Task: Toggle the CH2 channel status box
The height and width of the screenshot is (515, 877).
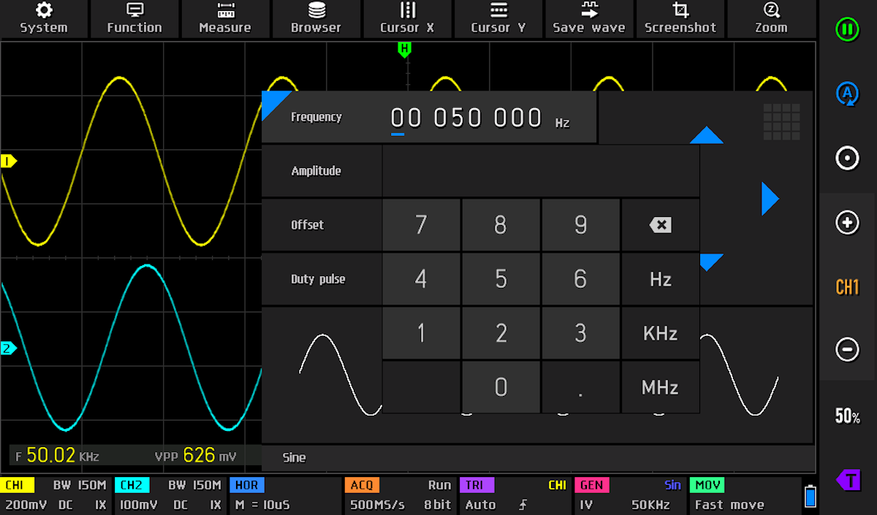Action: pyautogui.click(x=170, y=495)
